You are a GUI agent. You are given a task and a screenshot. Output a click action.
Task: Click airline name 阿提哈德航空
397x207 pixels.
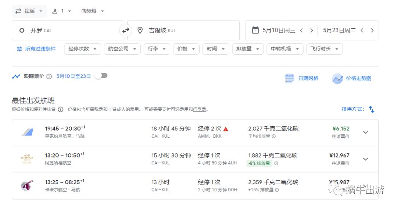point(58,163)
